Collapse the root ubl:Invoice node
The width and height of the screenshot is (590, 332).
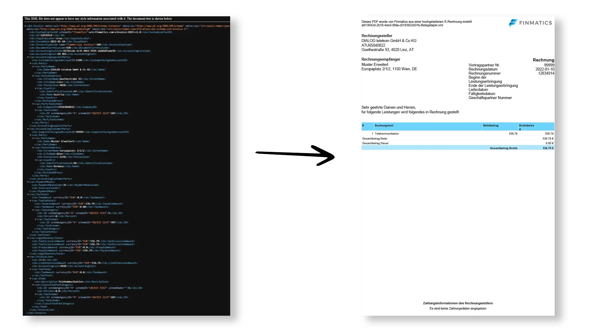coord(25,26)
